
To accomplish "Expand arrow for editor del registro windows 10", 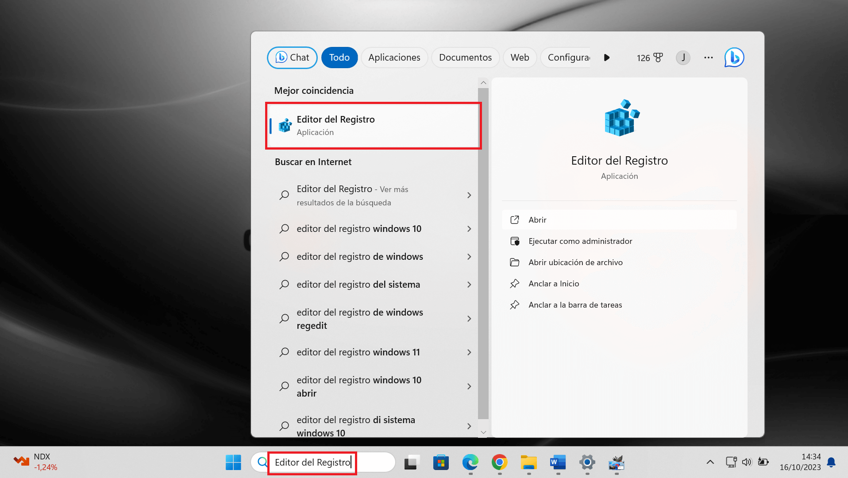I will (x=469, y=229).
